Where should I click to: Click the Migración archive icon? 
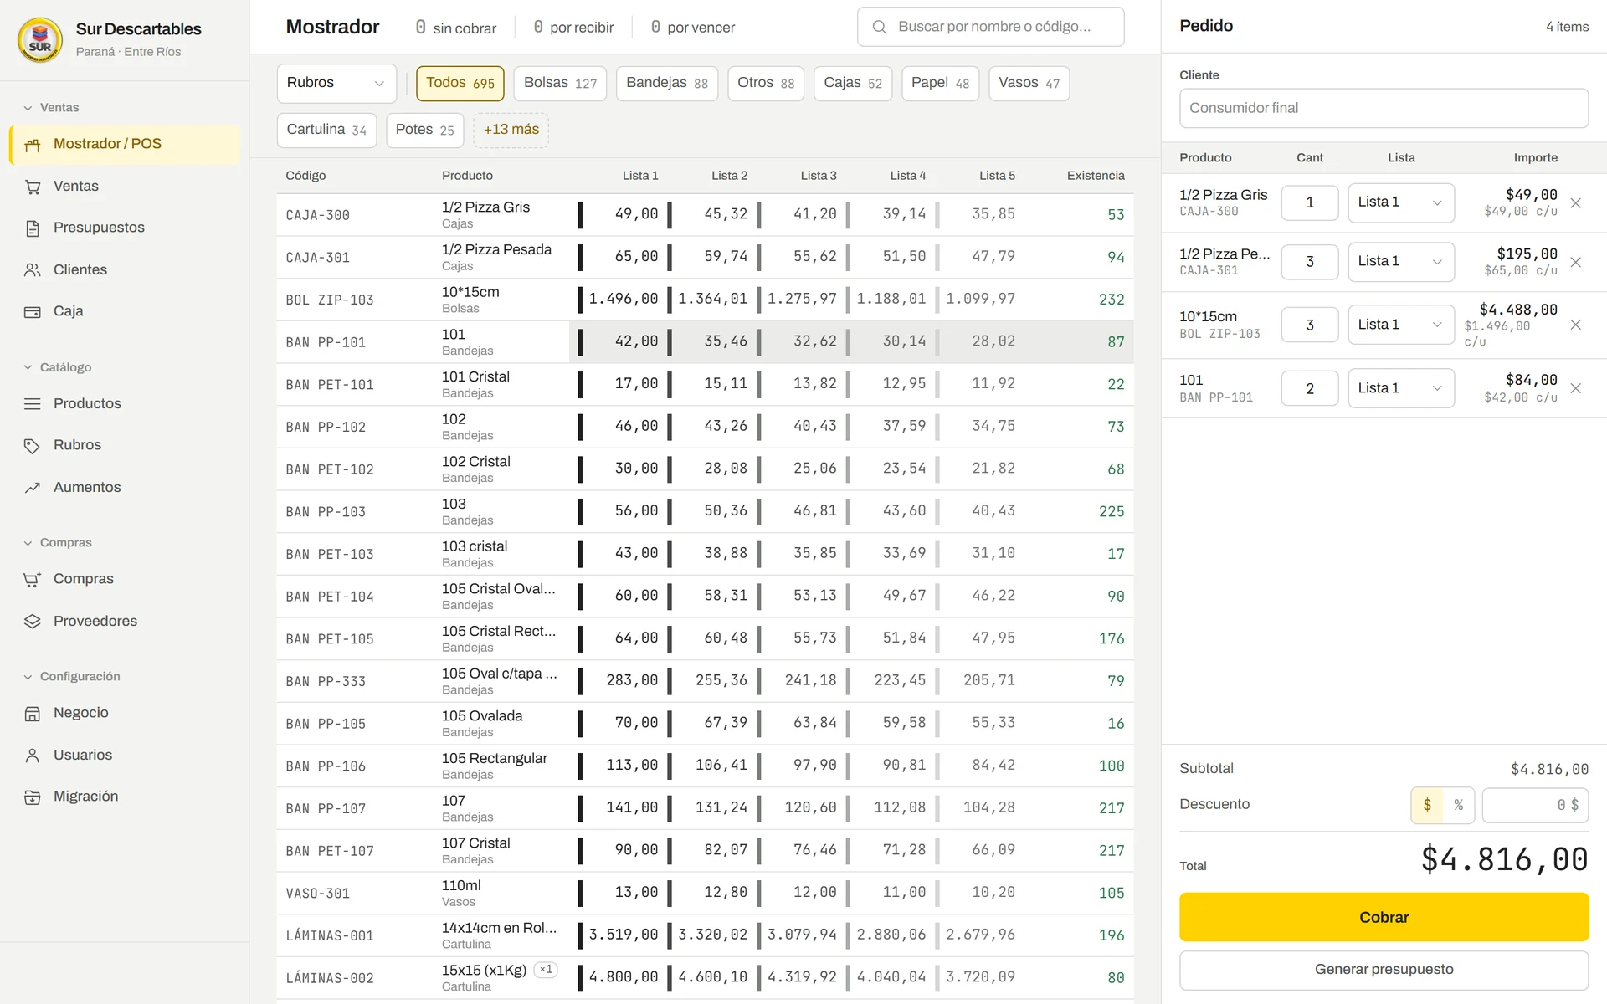click(x=33, y=797)
